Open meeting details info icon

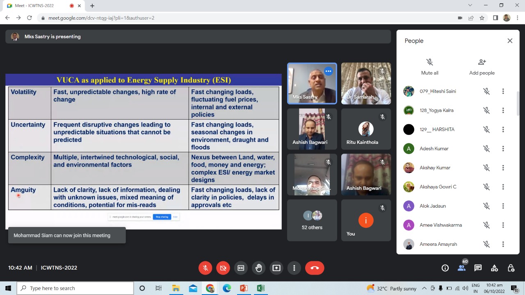(x=445, y=268)
